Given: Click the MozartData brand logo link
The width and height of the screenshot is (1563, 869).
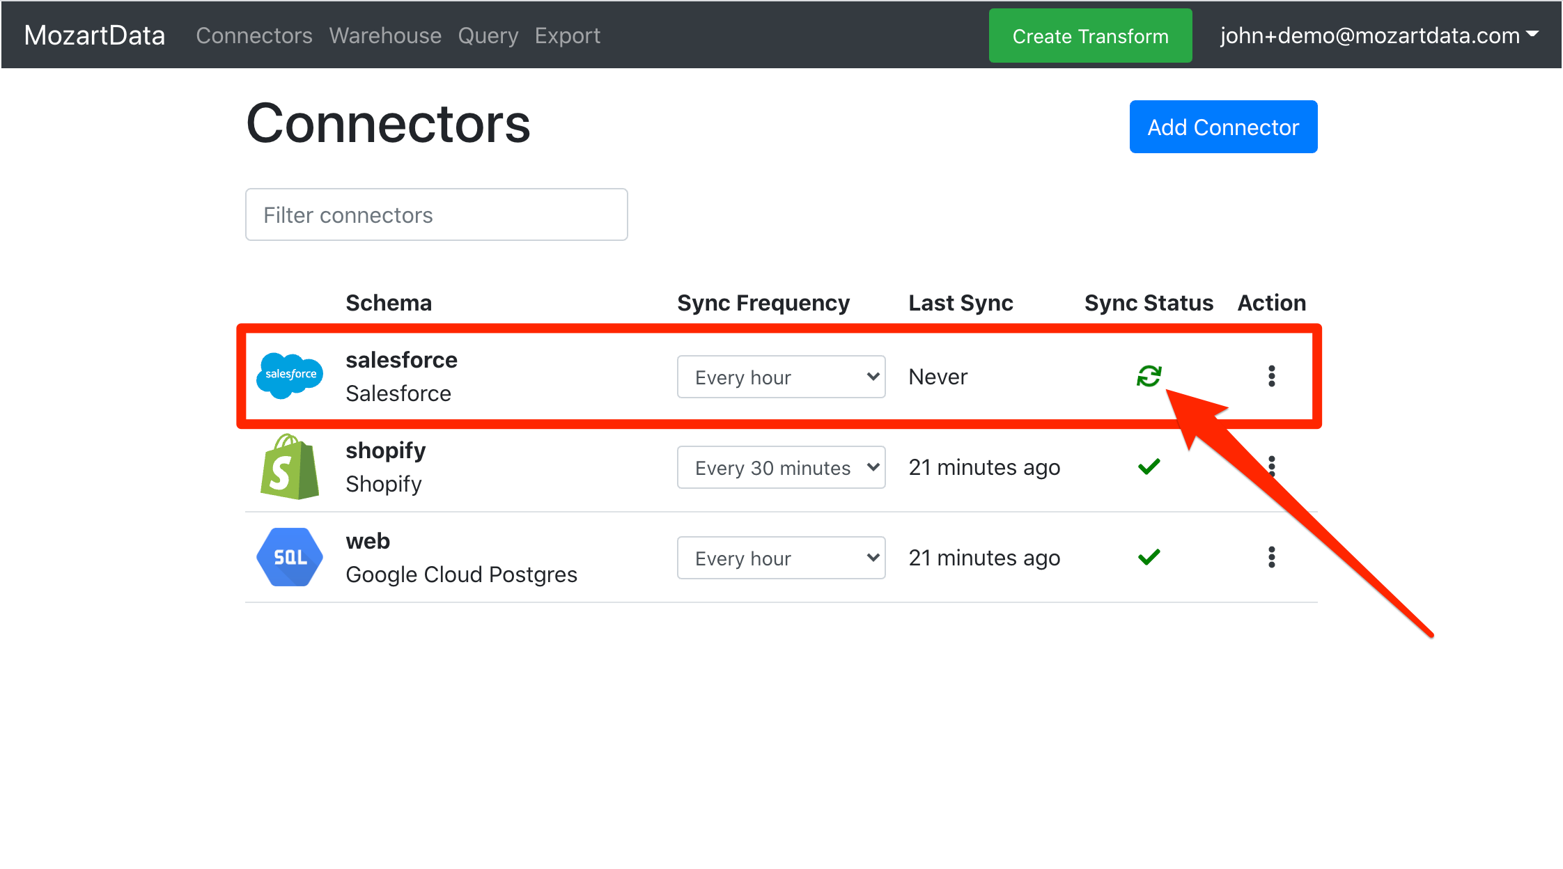Looking at the screenshot, I should (94, 36).
